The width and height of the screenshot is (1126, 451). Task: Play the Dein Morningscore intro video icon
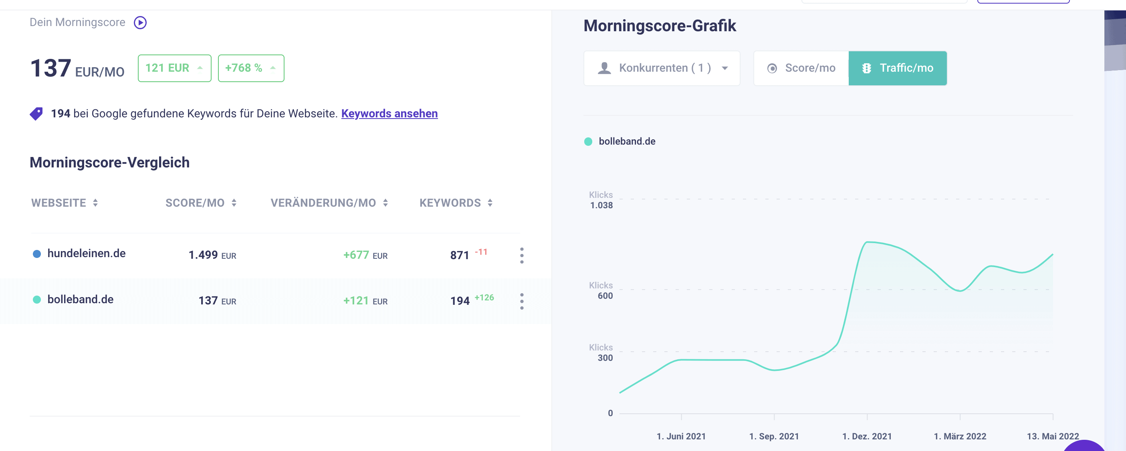140,22
